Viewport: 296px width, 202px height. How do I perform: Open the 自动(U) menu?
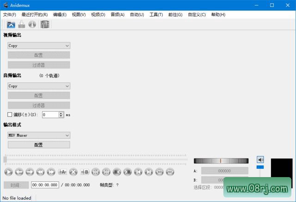[x=137, y=15]
